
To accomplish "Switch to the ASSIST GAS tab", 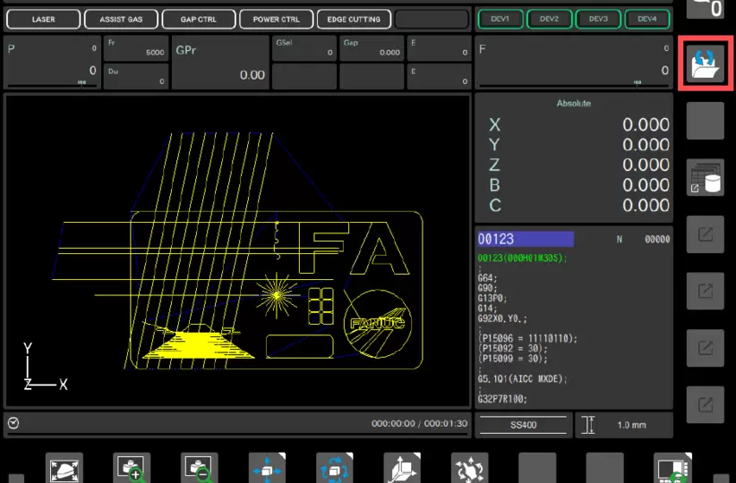I will point(121,19).
